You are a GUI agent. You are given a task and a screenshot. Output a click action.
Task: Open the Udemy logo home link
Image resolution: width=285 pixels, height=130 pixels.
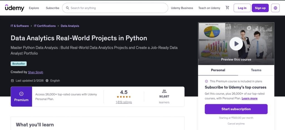click(x=14, y=8)
